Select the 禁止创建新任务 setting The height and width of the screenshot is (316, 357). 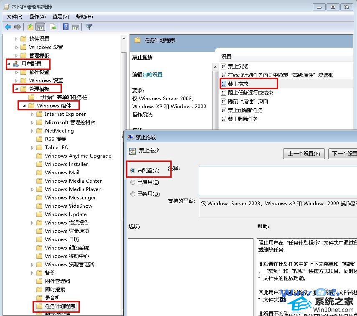click(x=246, y=110)
